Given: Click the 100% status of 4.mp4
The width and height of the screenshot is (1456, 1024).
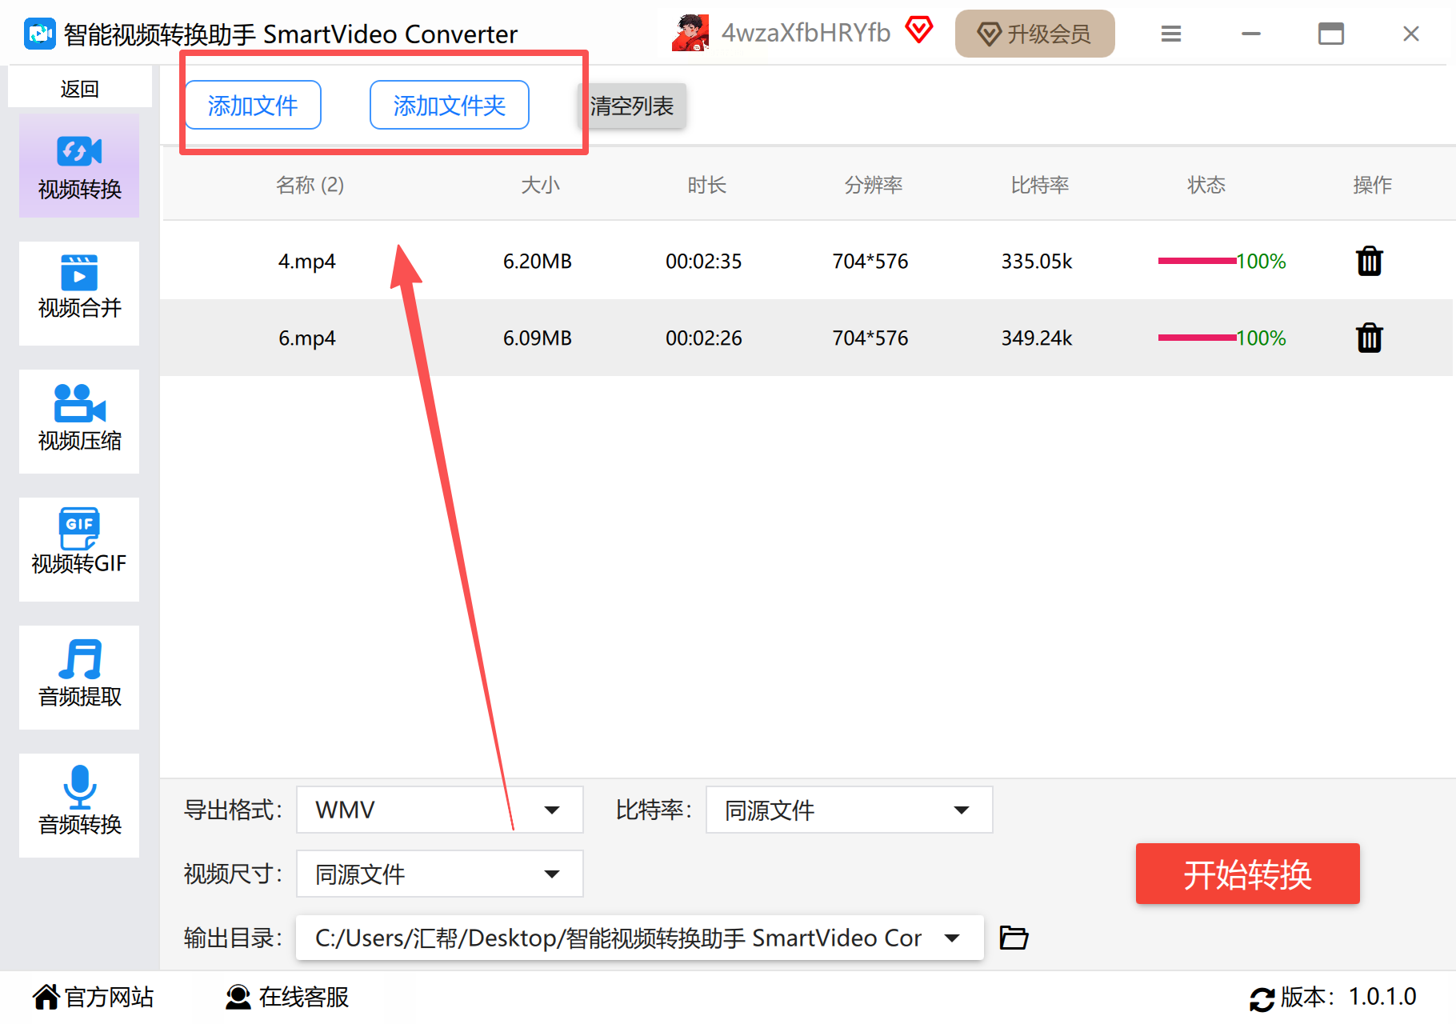Looking at the screenshot, I should [1262, 262].
